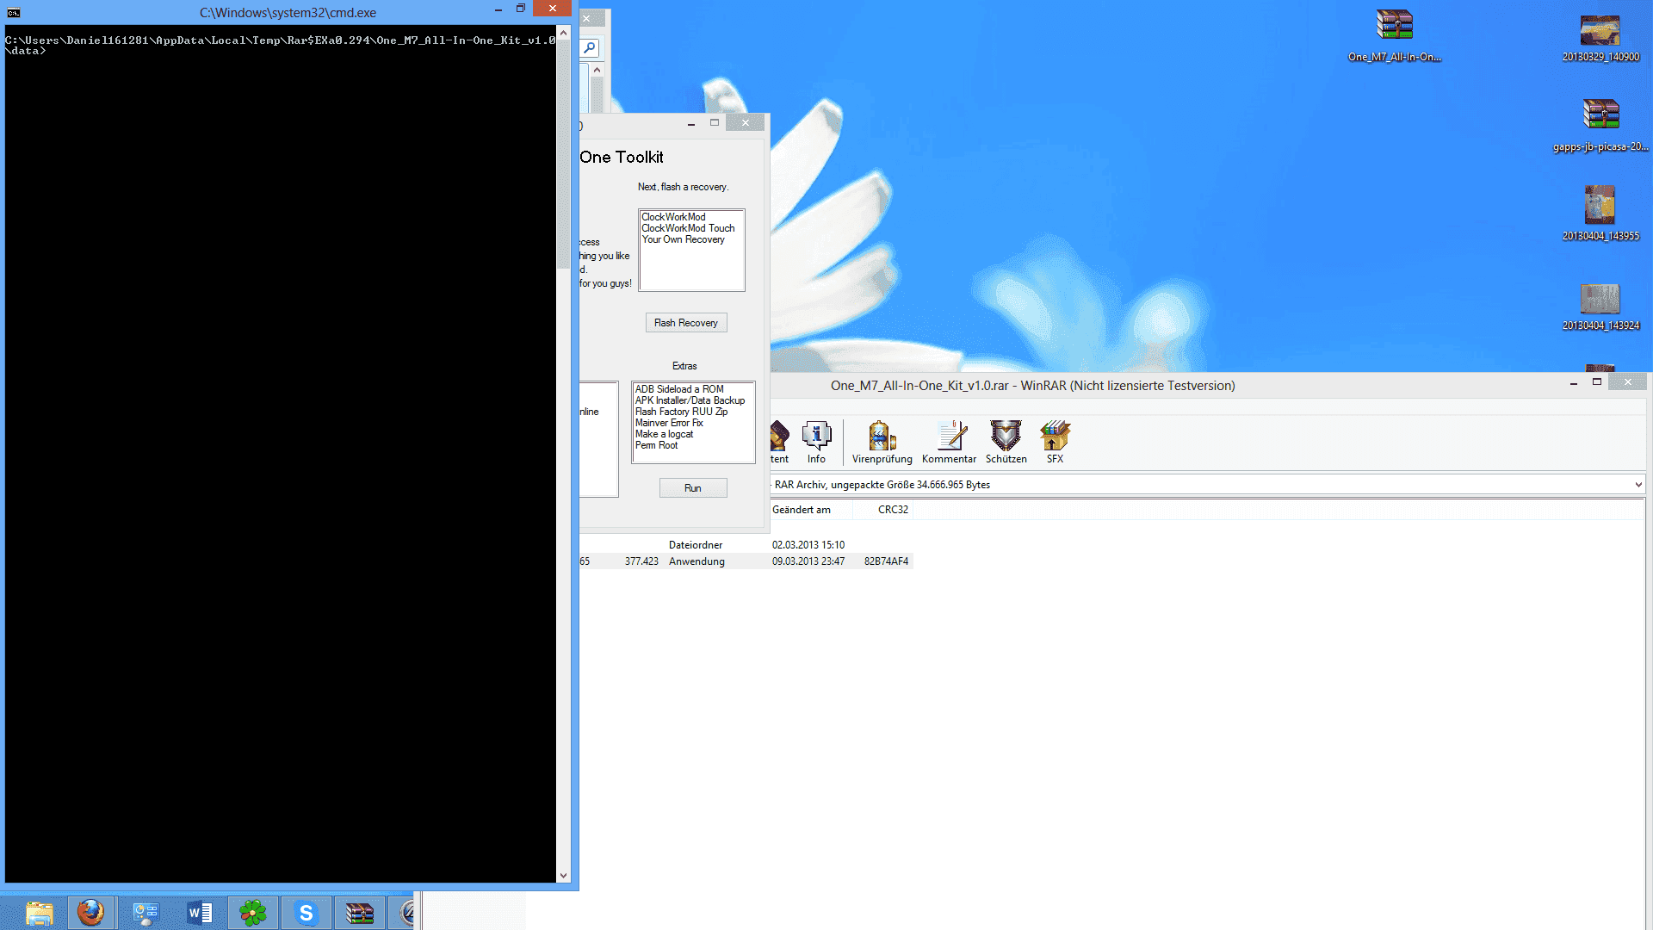The height and width of the screenshot is (930, 1653).
Task: Click the search magnifier button behind toolkit
Action: (x=590, y=48)
